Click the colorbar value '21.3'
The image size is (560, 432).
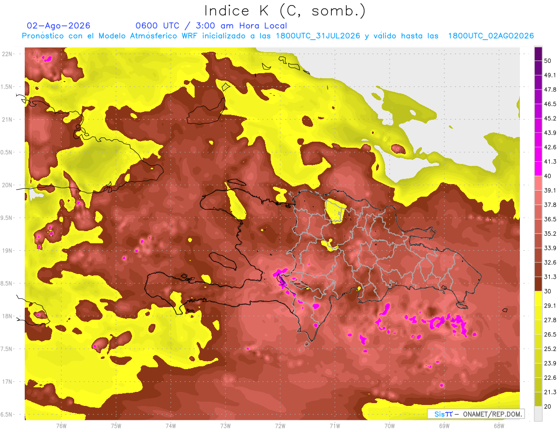click(550, 392)
